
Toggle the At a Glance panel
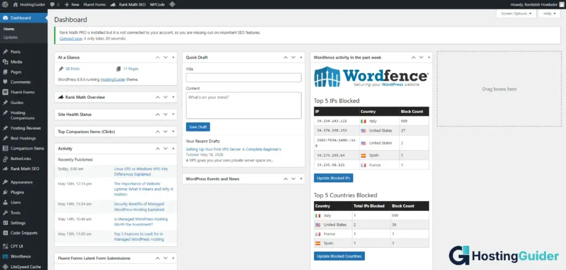[x=173, y=57]
